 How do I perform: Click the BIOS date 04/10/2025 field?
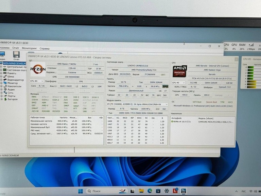pyautogui.click(x=125, y=74)
